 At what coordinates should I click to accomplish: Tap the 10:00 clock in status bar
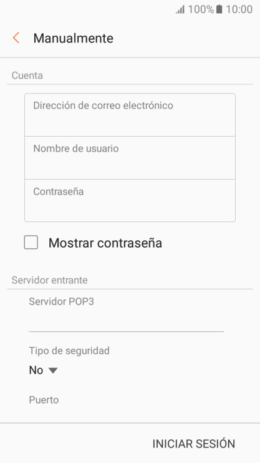(239, 9)
